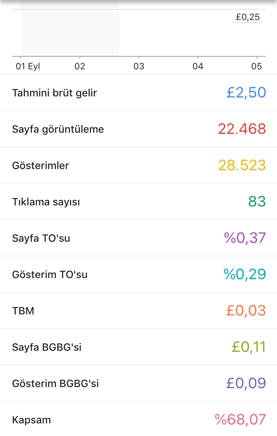Screen dimensions: 277x436
Task: Select the Kapsam coverage row
Action: (x=138, y=419)
